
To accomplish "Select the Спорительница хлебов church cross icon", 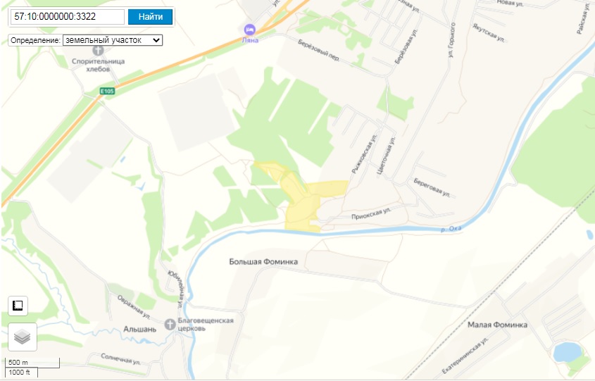I will pos(98,50).
